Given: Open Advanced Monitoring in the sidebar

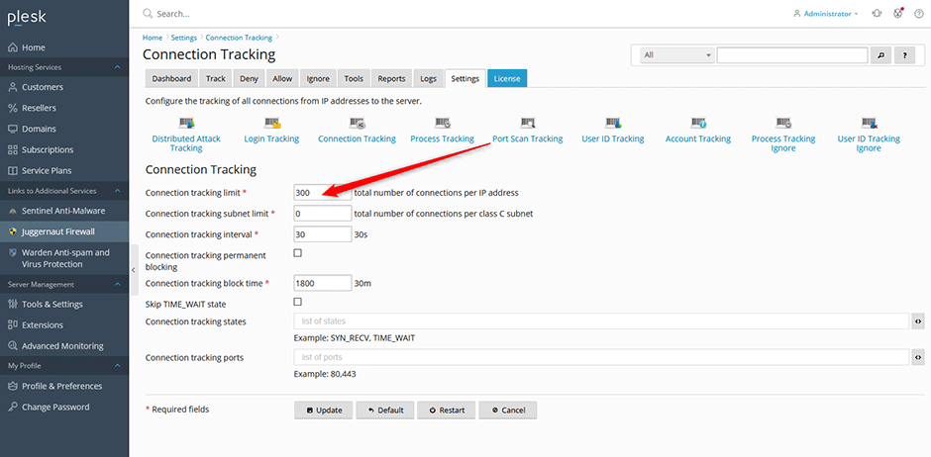Looking at the screenshot, I should point(64,345).
